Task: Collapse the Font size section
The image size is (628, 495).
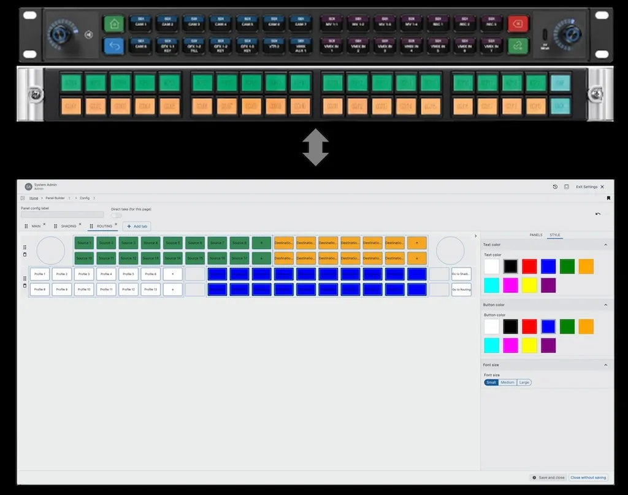Action: tap(606, 365)
